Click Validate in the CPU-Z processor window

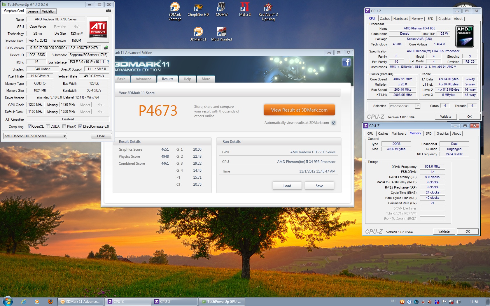[x=446, y=117]
